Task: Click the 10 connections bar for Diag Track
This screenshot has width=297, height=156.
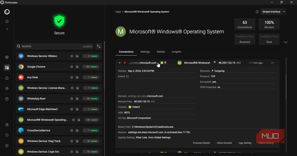Action: (x=91, y=141)
